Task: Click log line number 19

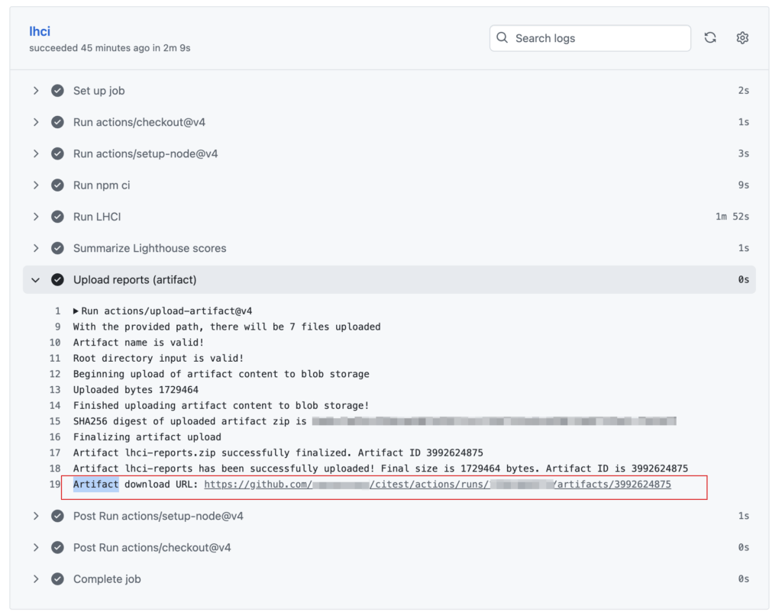Action: (x=55, y=485)
